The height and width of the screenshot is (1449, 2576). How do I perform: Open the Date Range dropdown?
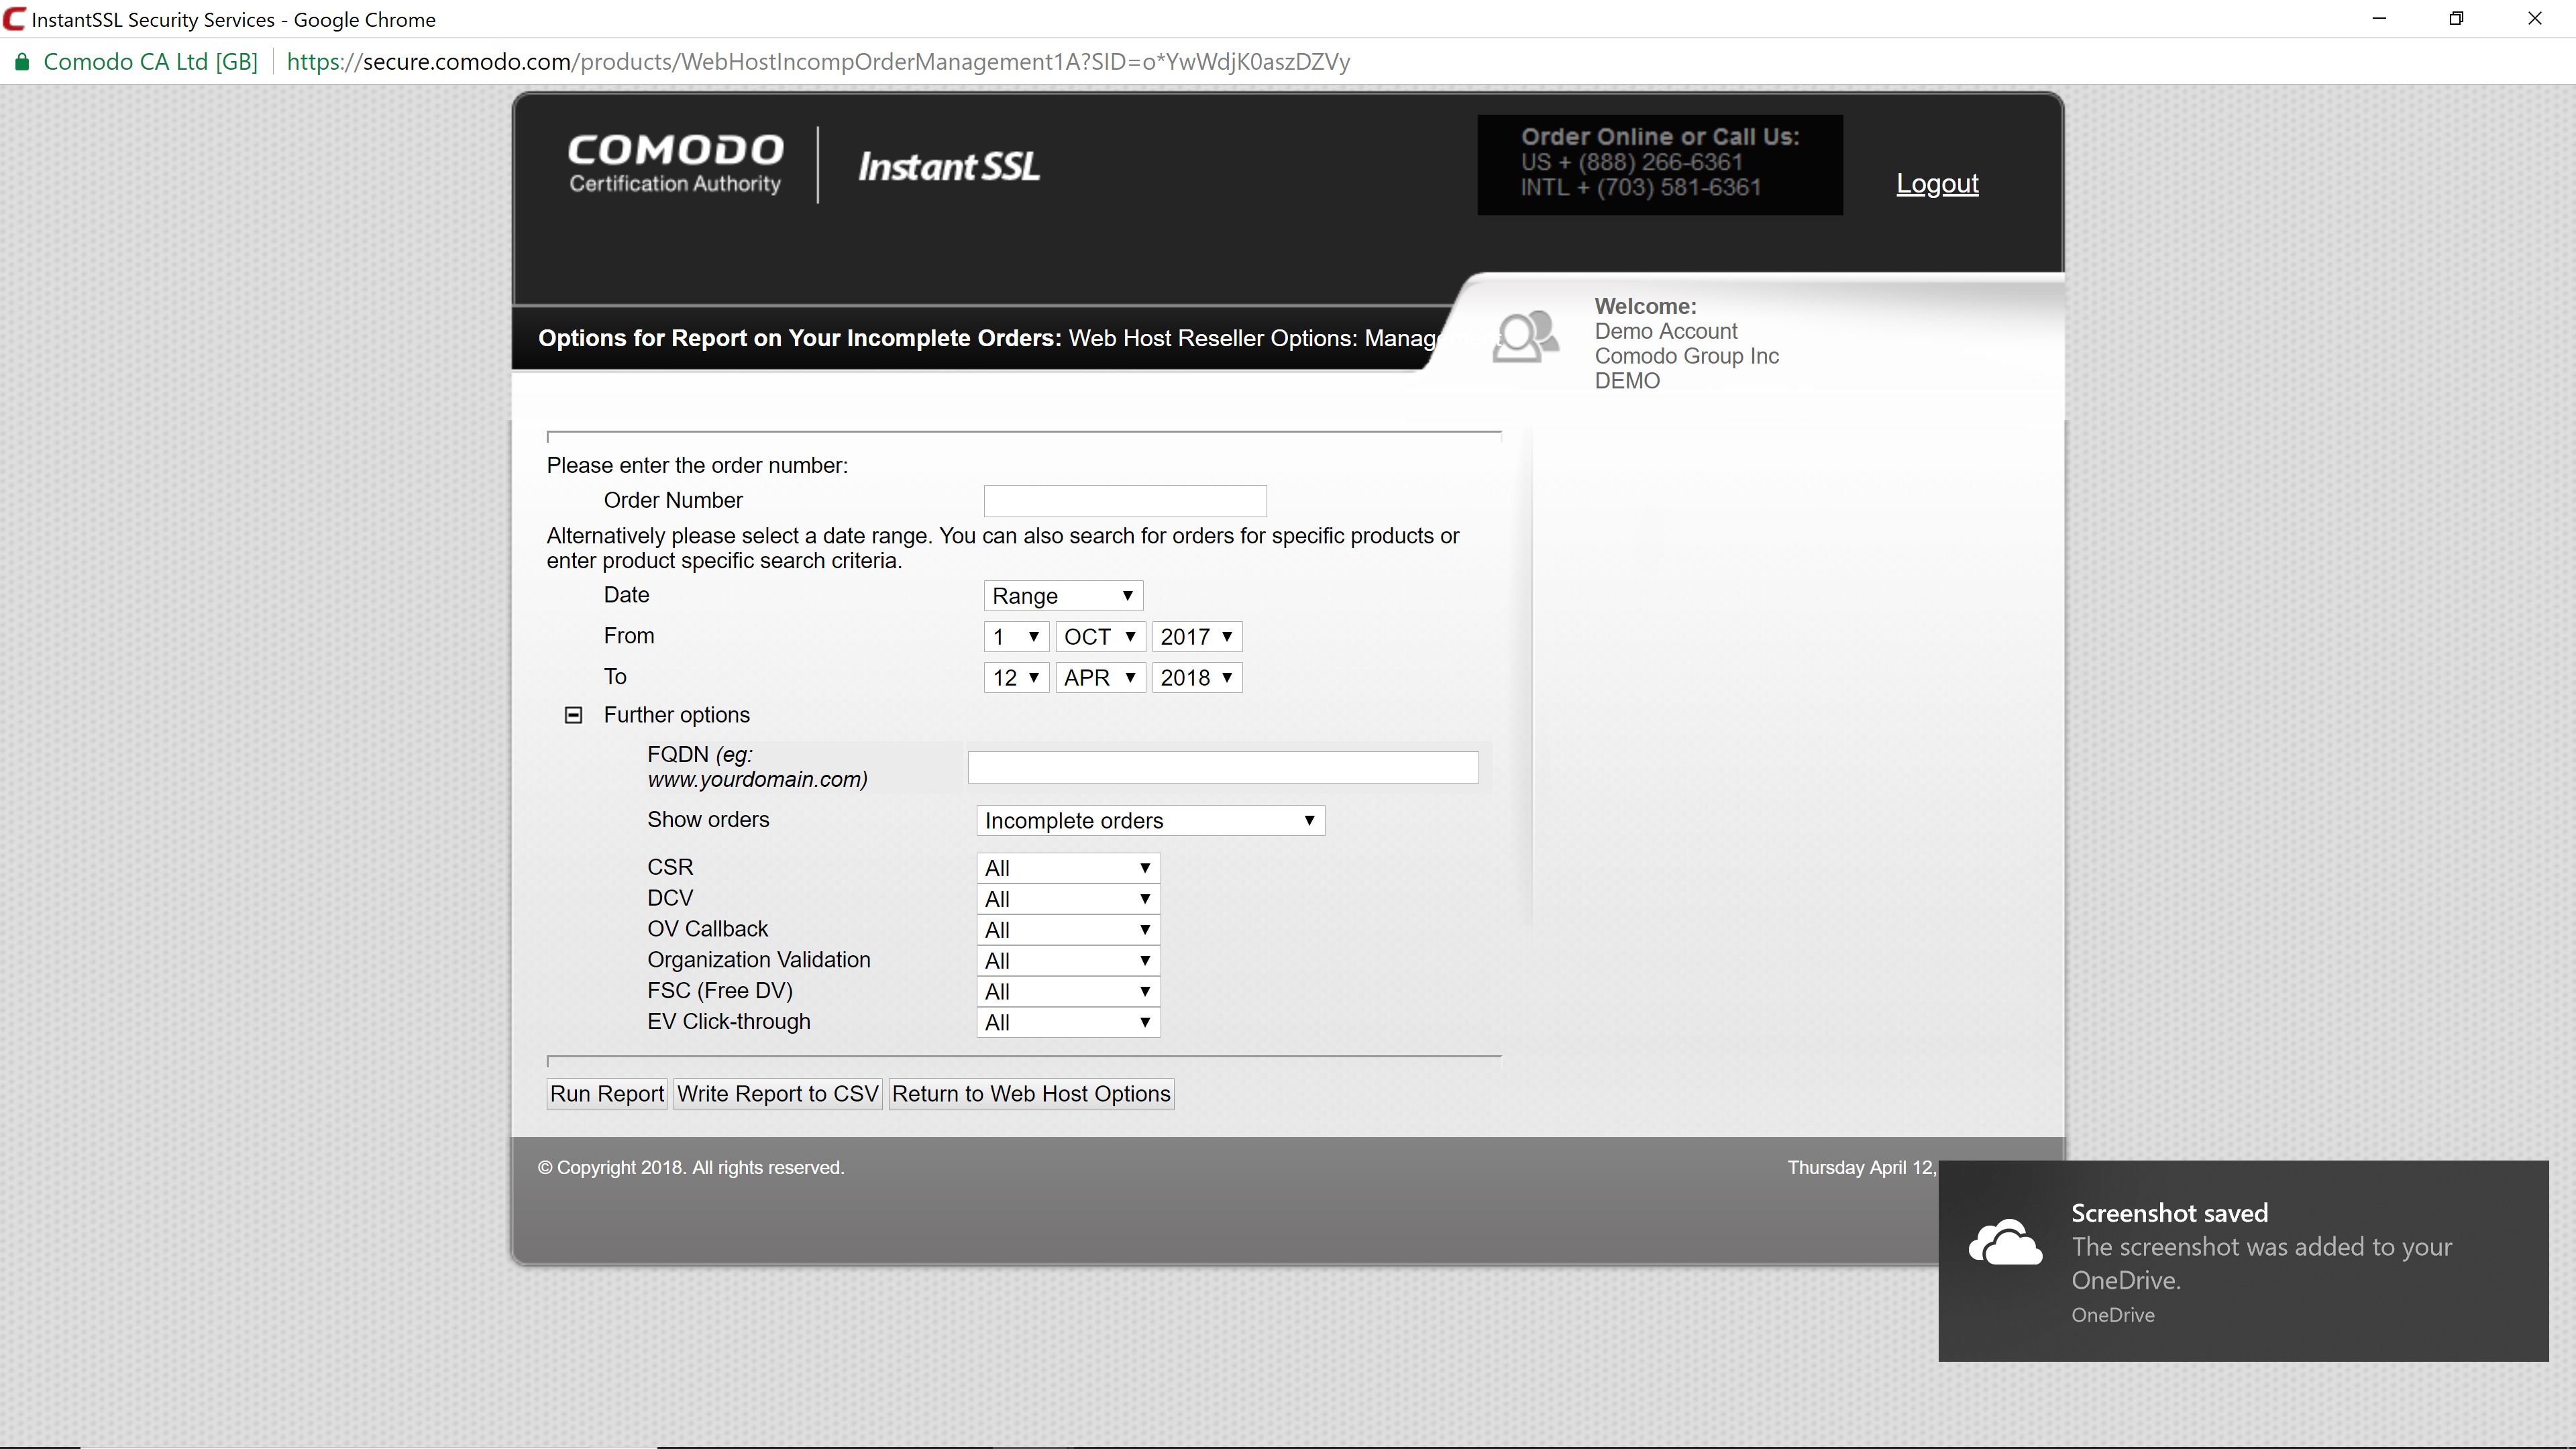pyautogui.click(x=1063, y=596)
